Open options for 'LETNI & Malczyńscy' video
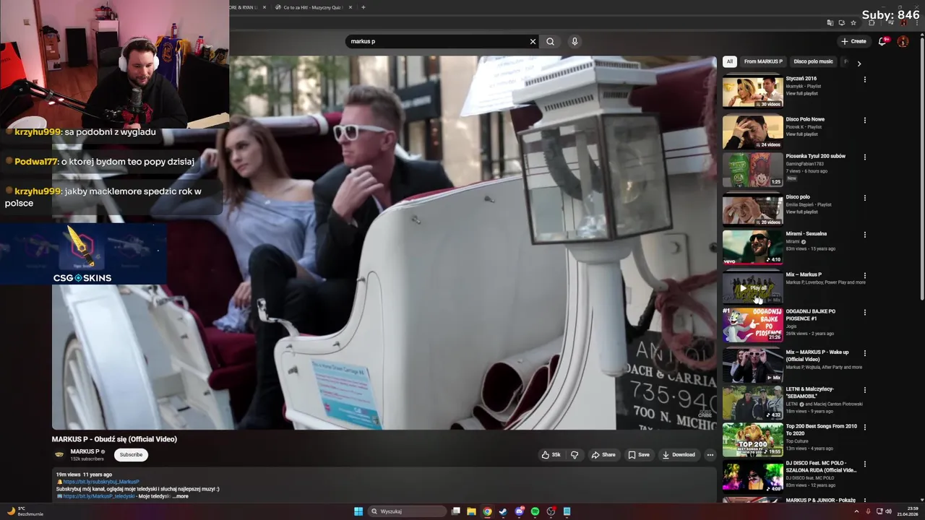Viewport: 925px width, 520px height. tap(864, 390)
